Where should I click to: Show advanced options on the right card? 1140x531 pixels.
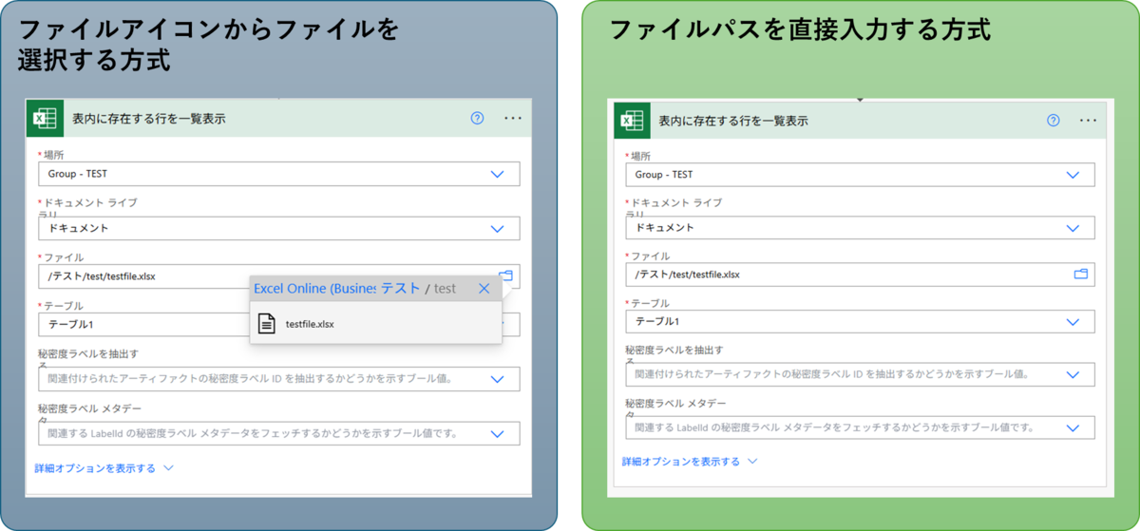click(690, 462)
